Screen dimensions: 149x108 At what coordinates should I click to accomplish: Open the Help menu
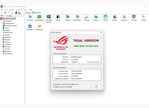[x=30, y=10]
